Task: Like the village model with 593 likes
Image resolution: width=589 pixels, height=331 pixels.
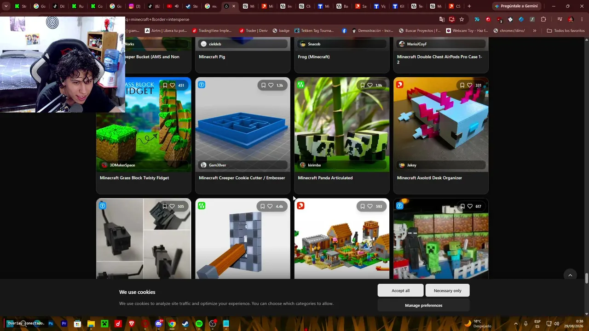Action: click(x=370, y=206)
